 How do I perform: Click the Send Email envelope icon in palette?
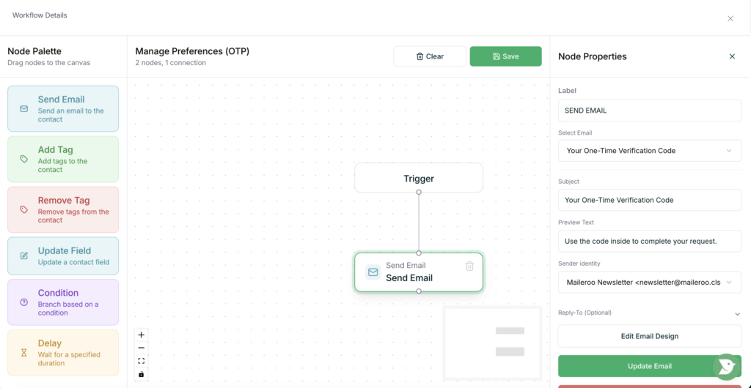(x=24, y=108)
